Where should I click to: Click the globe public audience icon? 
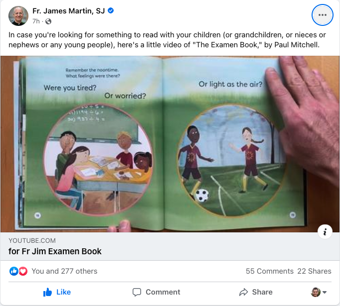pyautogui.click(x=48, y=21)
